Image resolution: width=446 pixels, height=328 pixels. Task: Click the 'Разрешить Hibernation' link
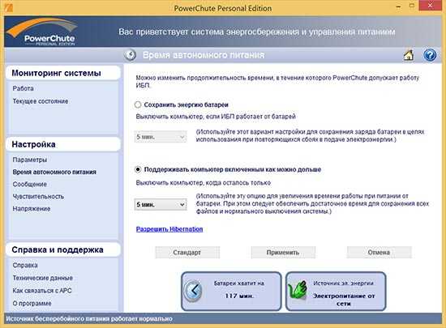click(x=169, y=229)
